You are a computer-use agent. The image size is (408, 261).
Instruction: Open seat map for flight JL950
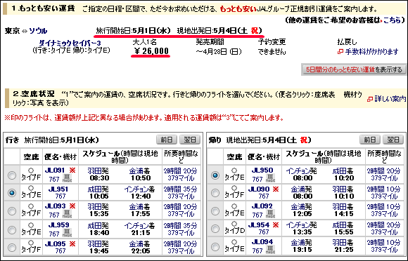tap(262, 170)
